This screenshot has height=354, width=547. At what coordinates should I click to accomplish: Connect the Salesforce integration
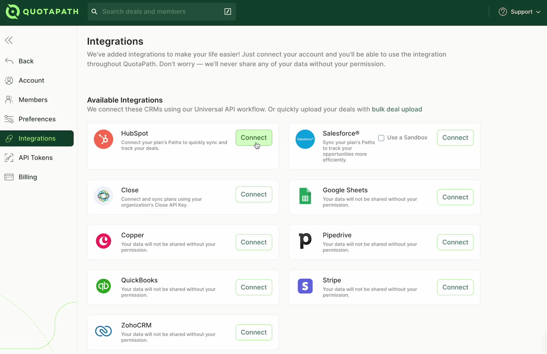[x=455, y=138]
